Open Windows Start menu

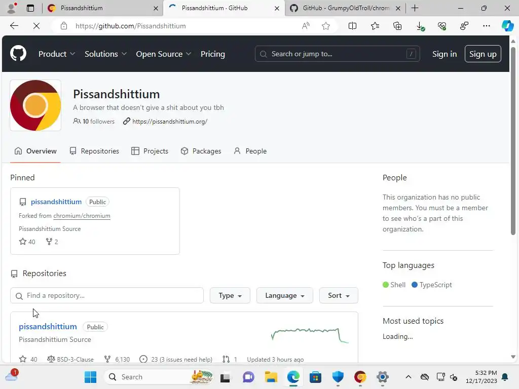tap(90, 377)
